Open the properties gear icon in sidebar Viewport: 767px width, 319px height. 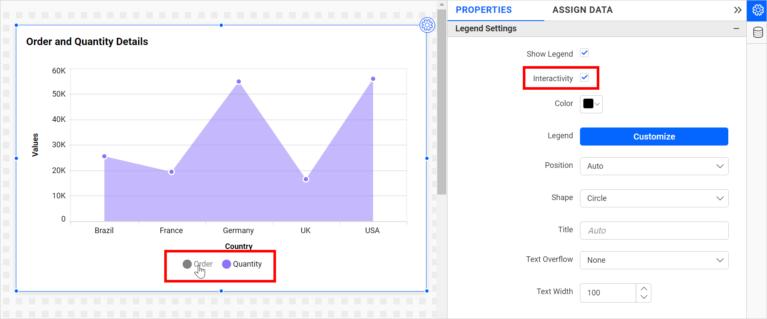758,10
